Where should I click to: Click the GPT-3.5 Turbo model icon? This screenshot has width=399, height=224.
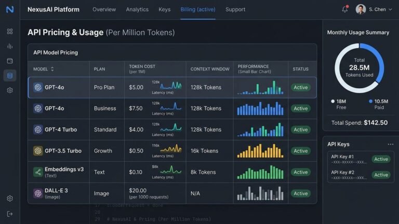[38, 151]
